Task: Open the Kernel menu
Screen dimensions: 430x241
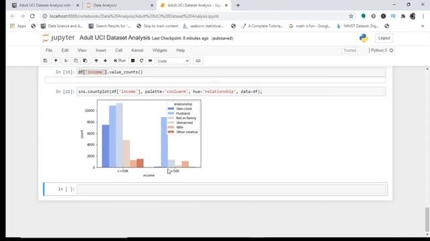Action: pyautogui.click(x=137, y=50)
